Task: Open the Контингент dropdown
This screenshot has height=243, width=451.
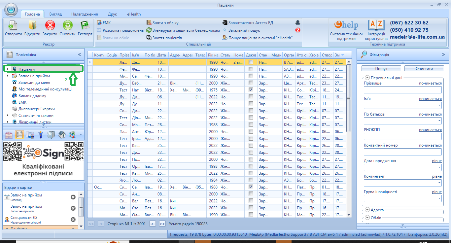Action: point(439,183)
